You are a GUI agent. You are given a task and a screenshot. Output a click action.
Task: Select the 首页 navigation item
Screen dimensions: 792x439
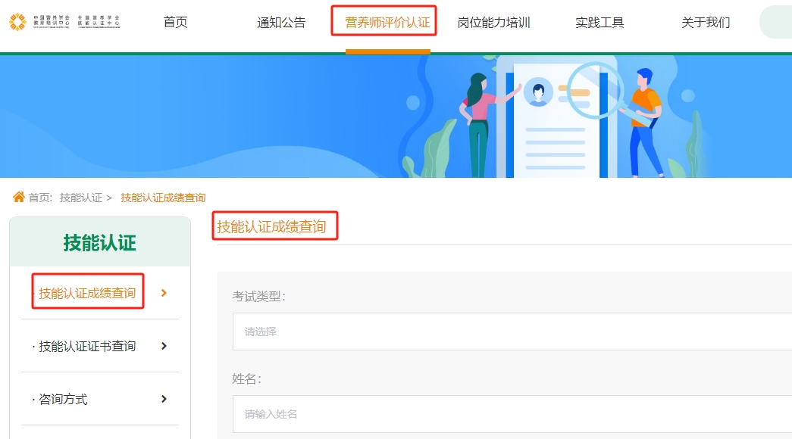(174, 23)
